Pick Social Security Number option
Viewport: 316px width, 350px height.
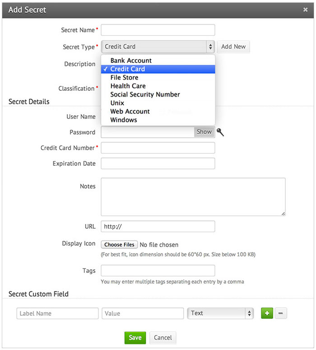tap(145, 94)
